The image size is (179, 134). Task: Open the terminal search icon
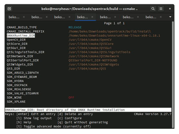pos(153,9)
